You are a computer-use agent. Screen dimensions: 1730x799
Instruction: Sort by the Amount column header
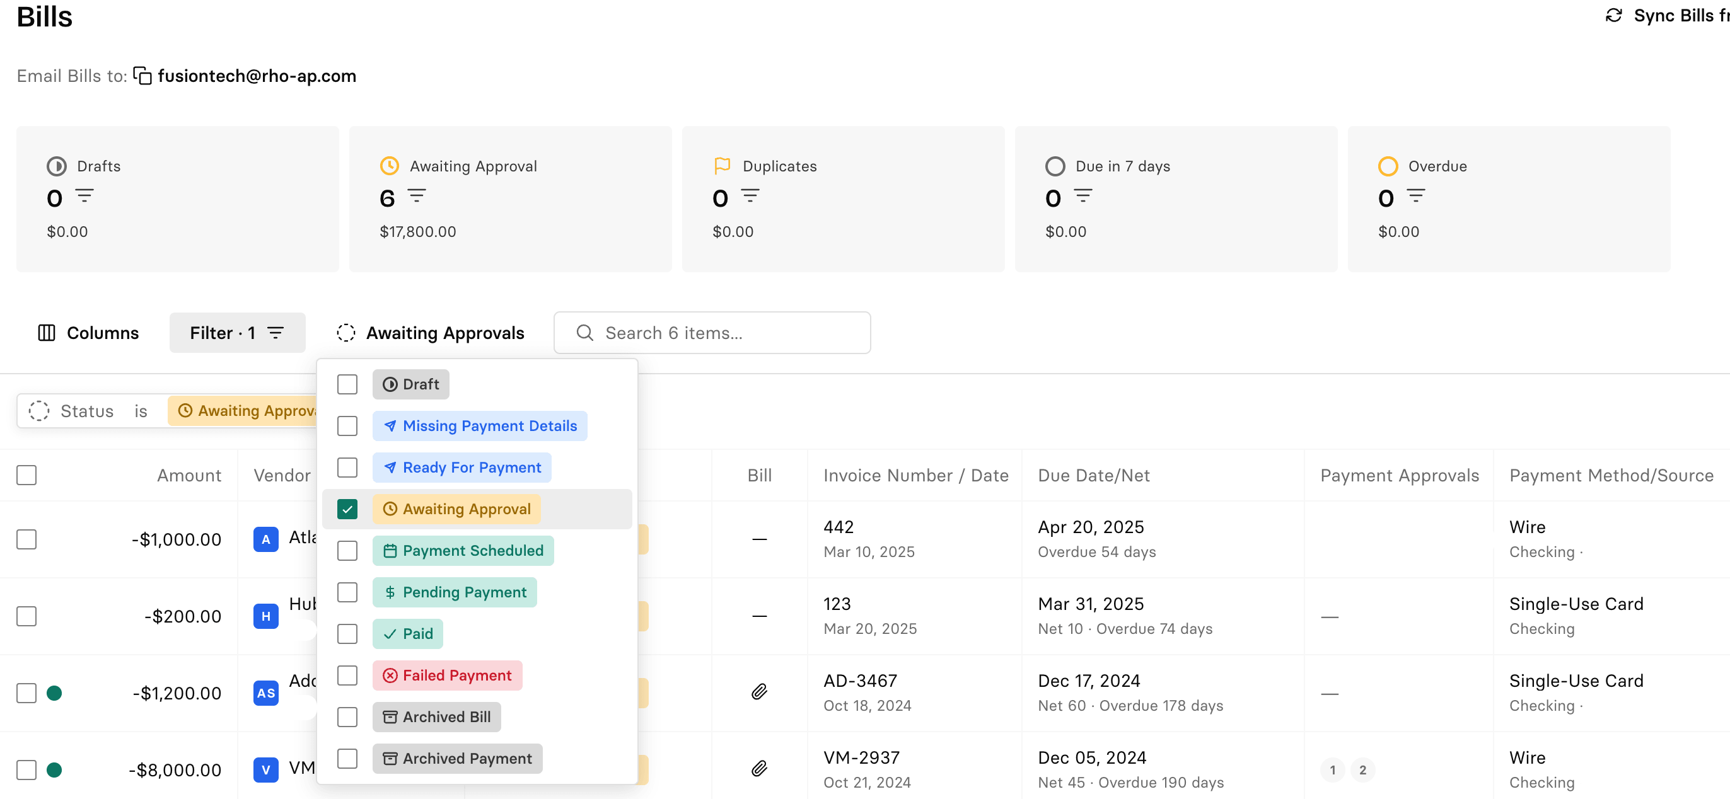[x=189, y=475]
